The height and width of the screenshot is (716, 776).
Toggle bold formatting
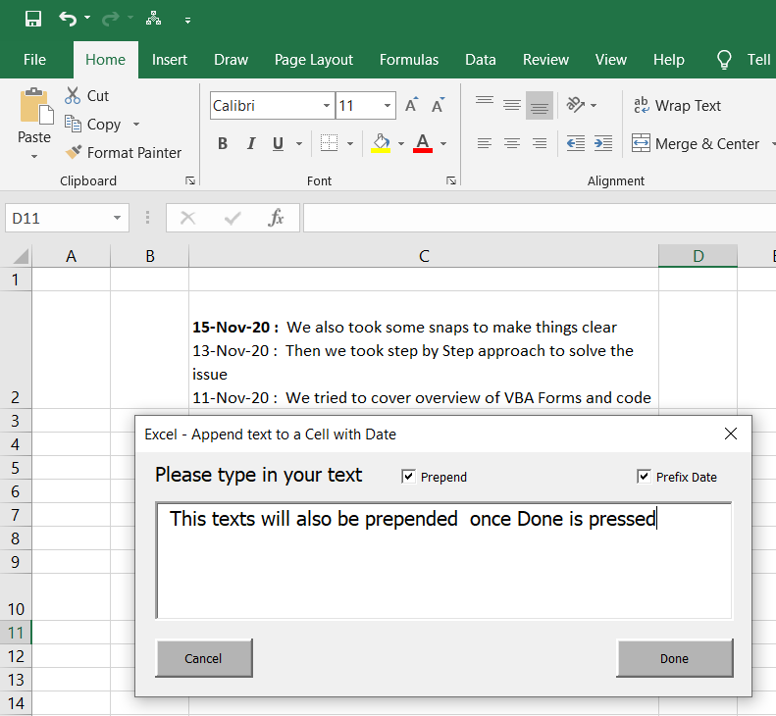223,143
